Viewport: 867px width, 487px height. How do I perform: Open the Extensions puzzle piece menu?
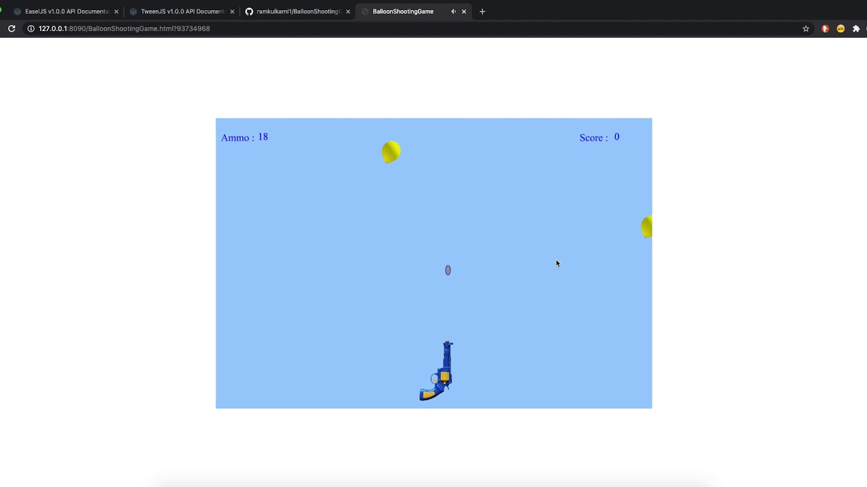coord(856,28)
